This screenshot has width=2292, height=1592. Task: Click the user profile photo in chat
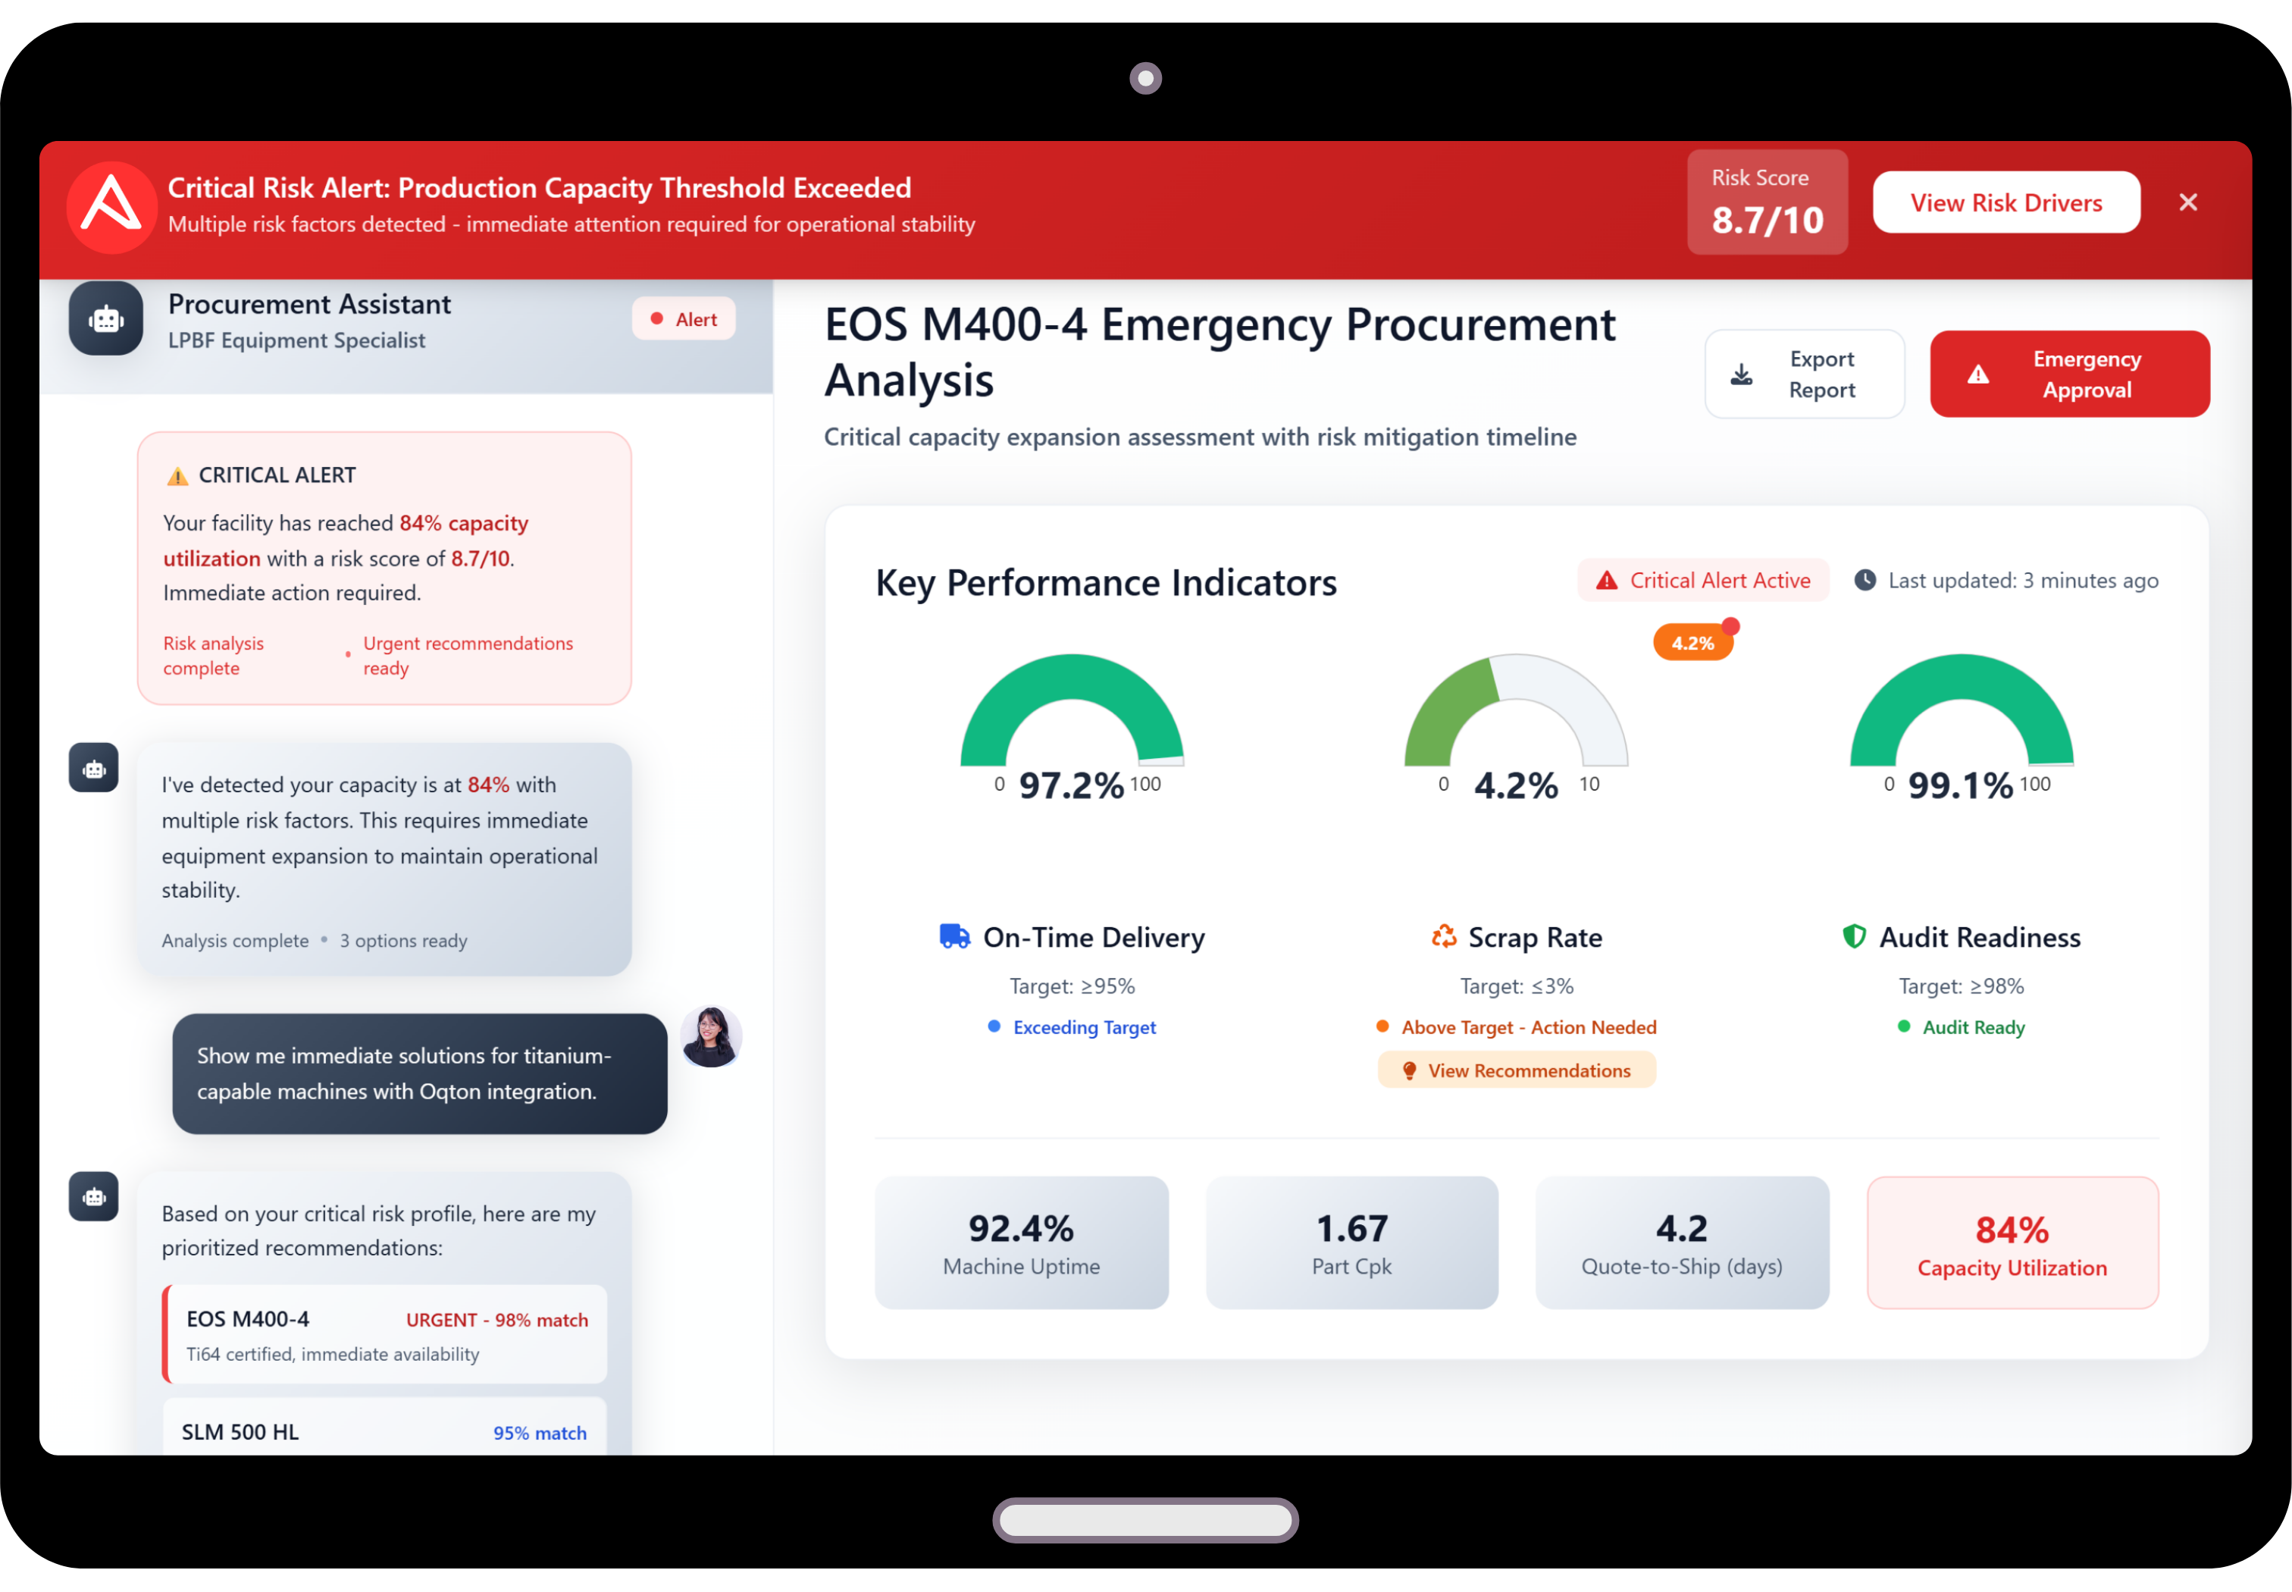(x=710, y=1036)
